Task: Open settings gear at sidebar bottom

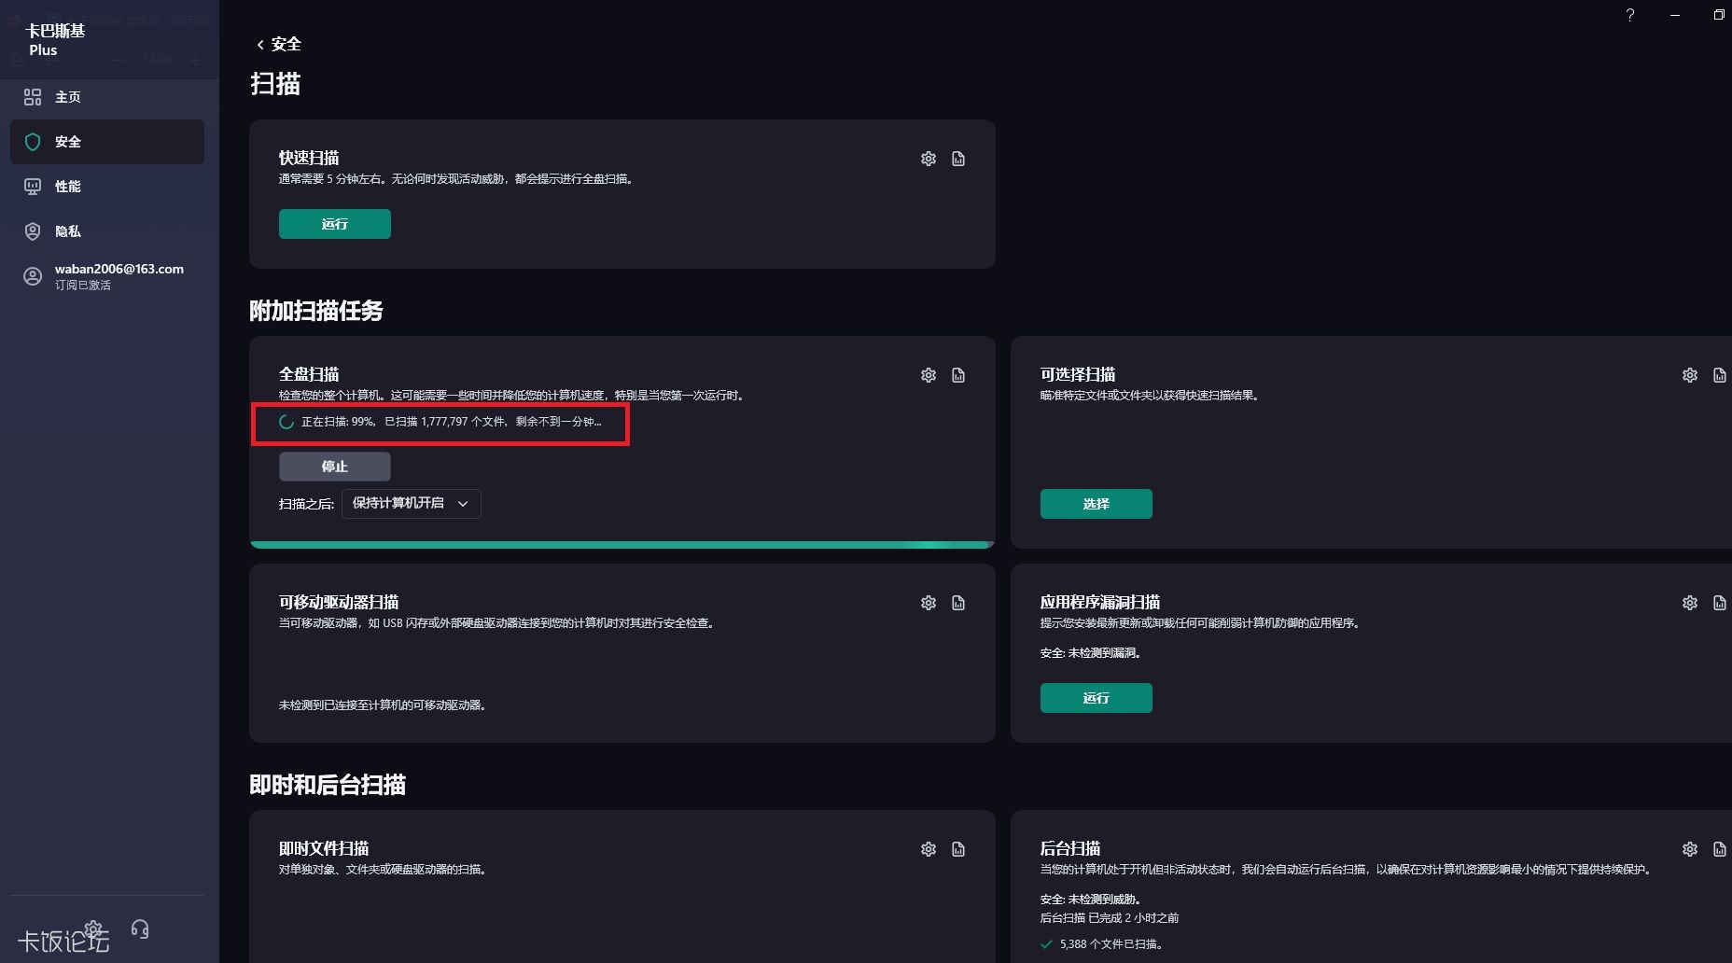Action: pyautogui.click(x=93, y=928)
